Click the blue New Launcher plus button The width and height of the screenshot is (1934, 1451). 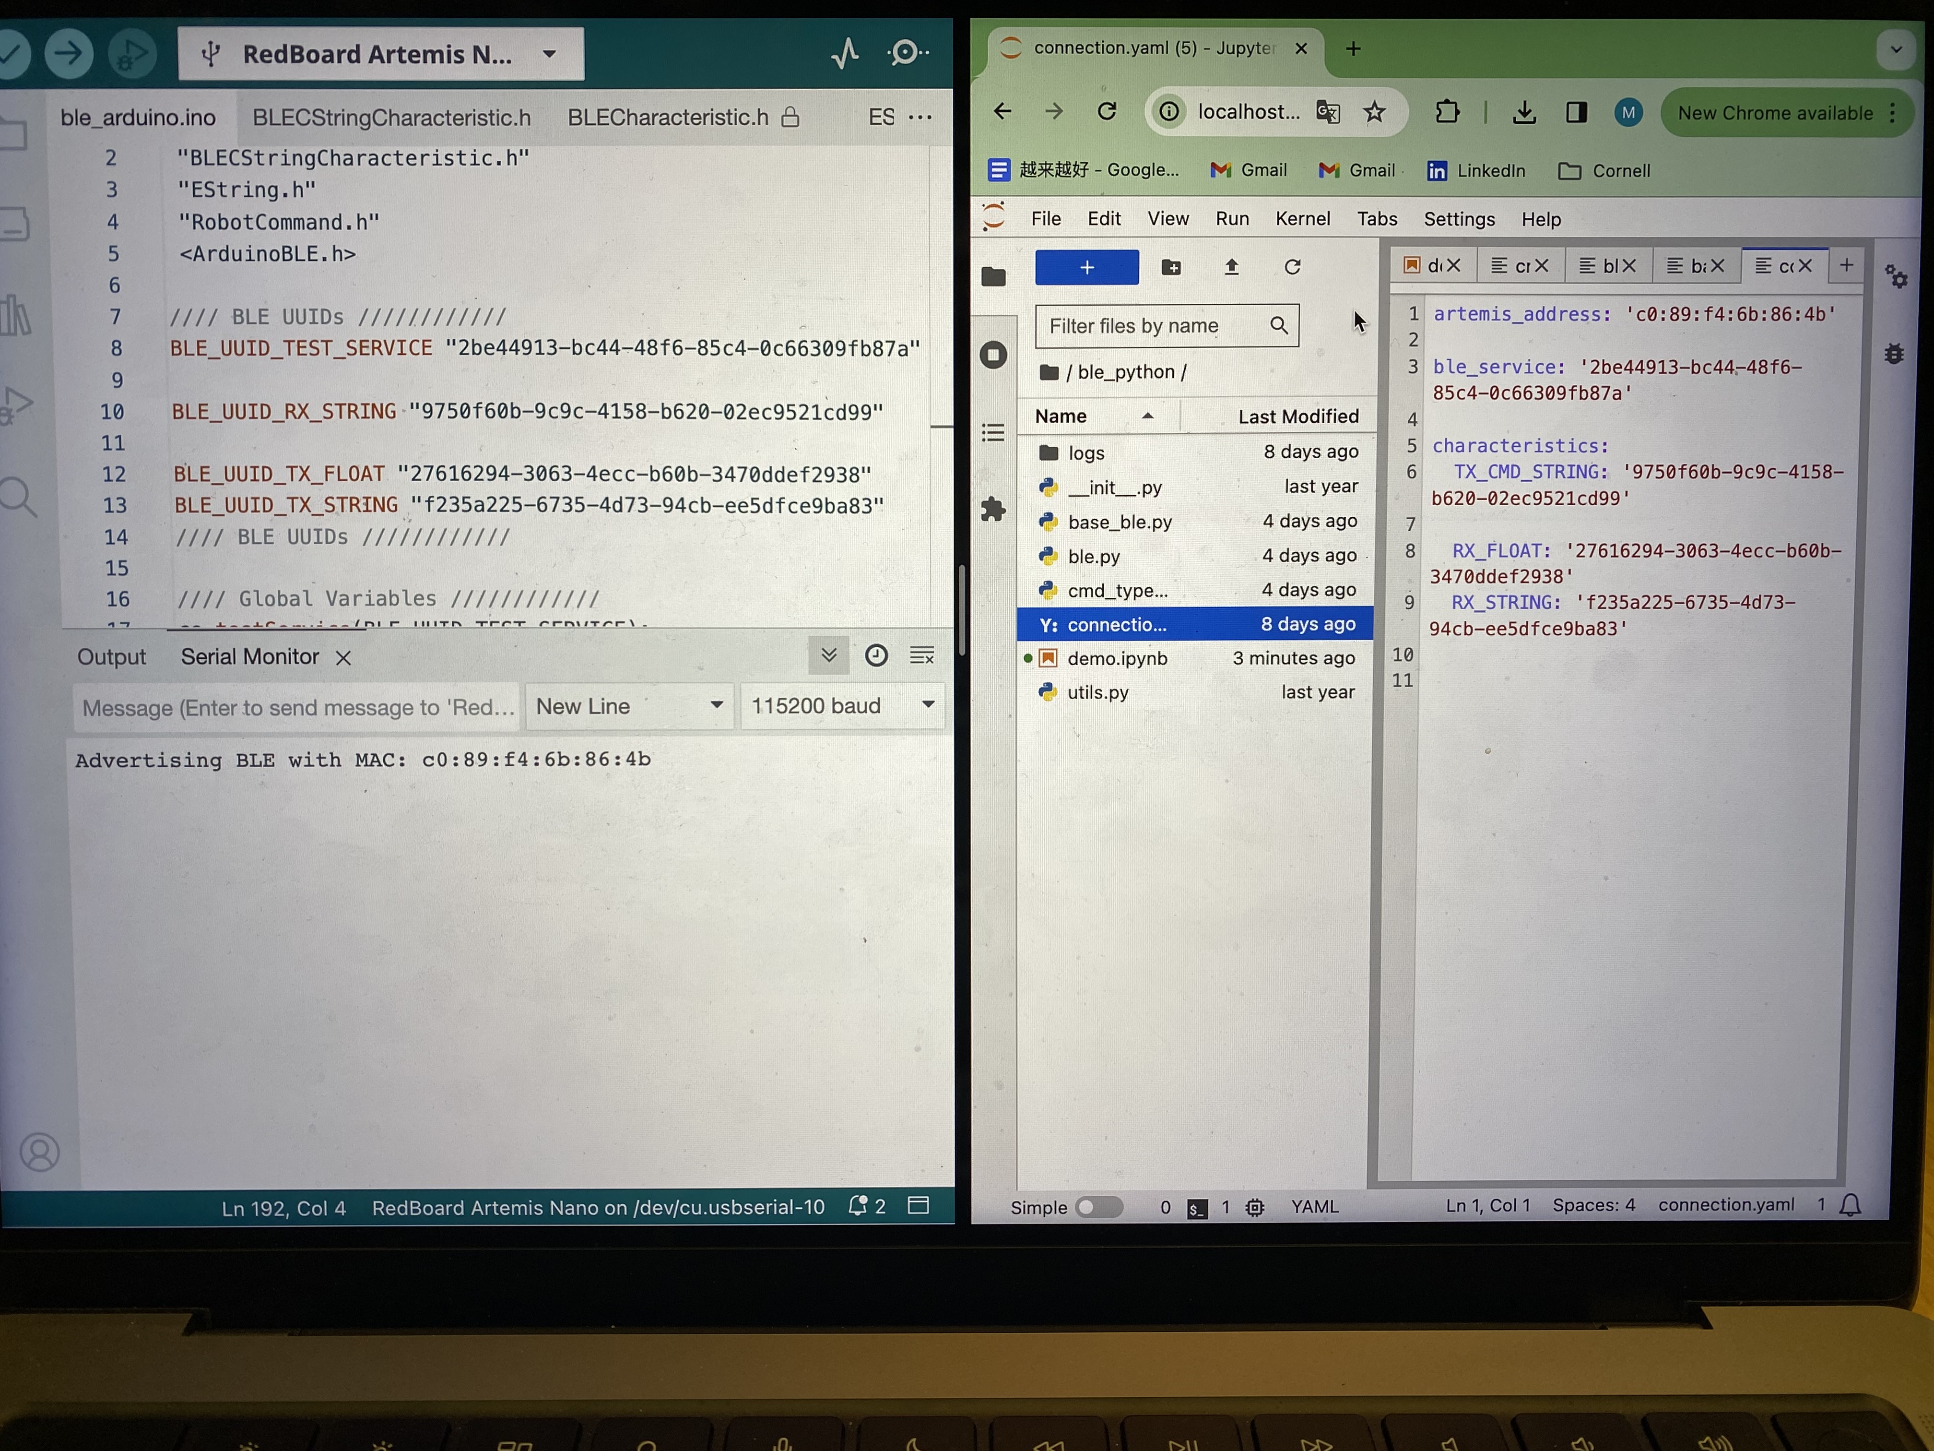pos(1087,267)
